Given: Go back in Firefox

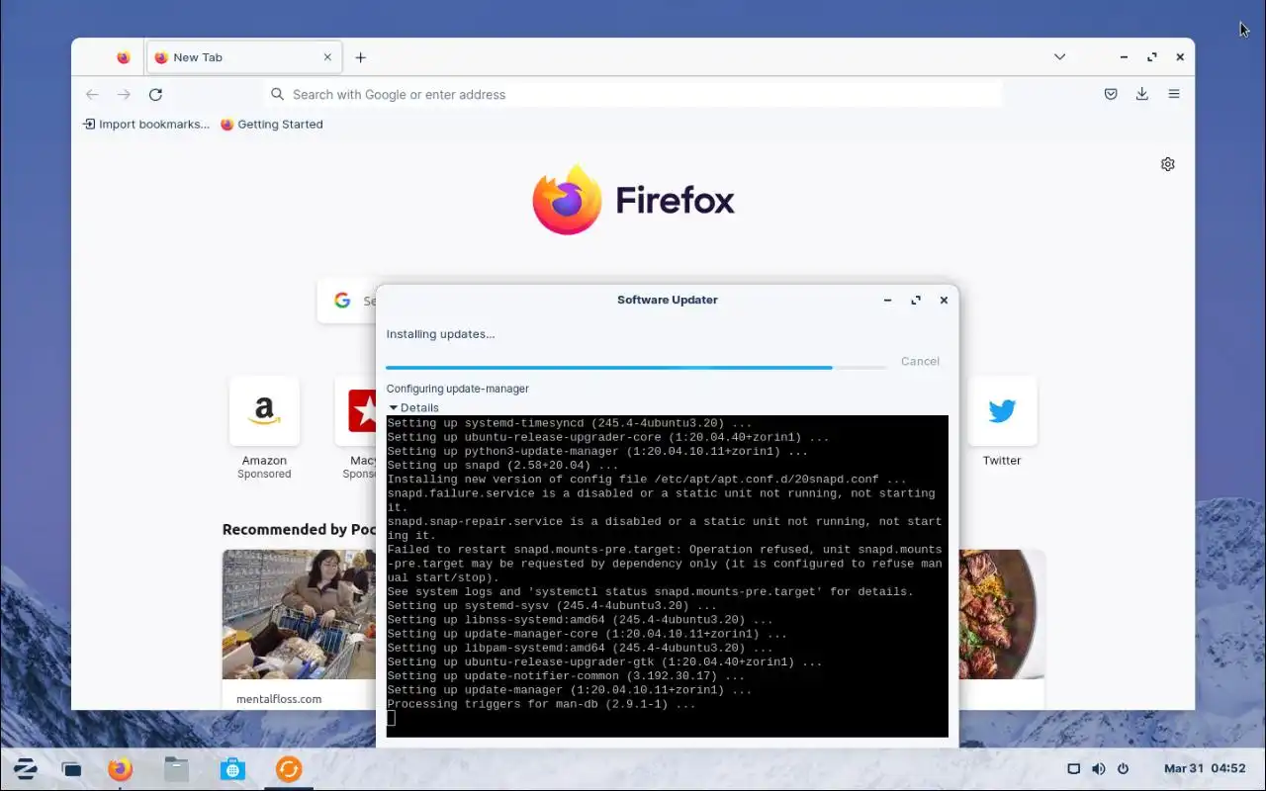Looking at the screenshot, I should (92, 94).
